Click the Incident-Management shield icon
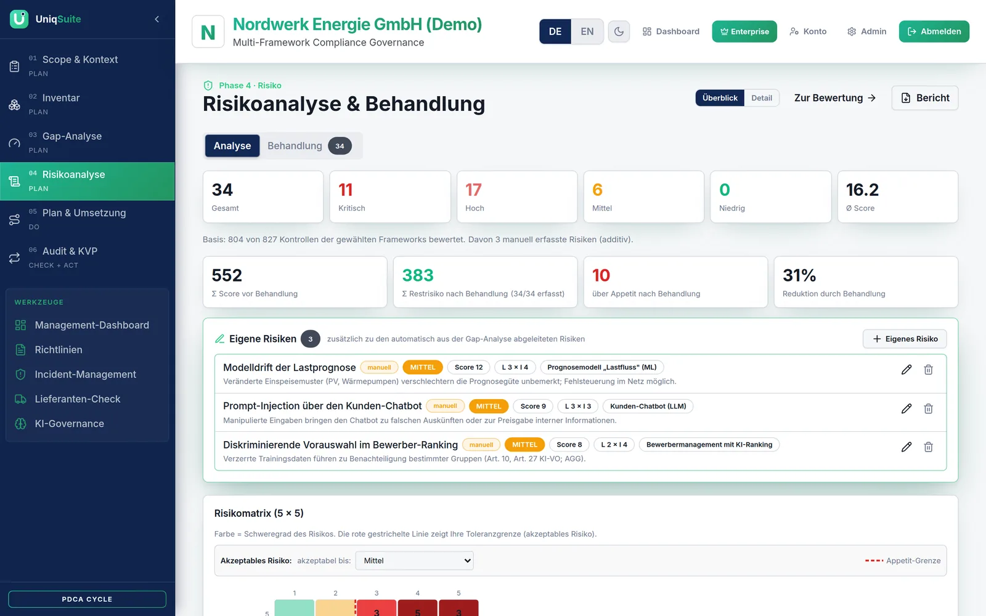Viewport: 986px width, 616px height. tap(20, 375)
